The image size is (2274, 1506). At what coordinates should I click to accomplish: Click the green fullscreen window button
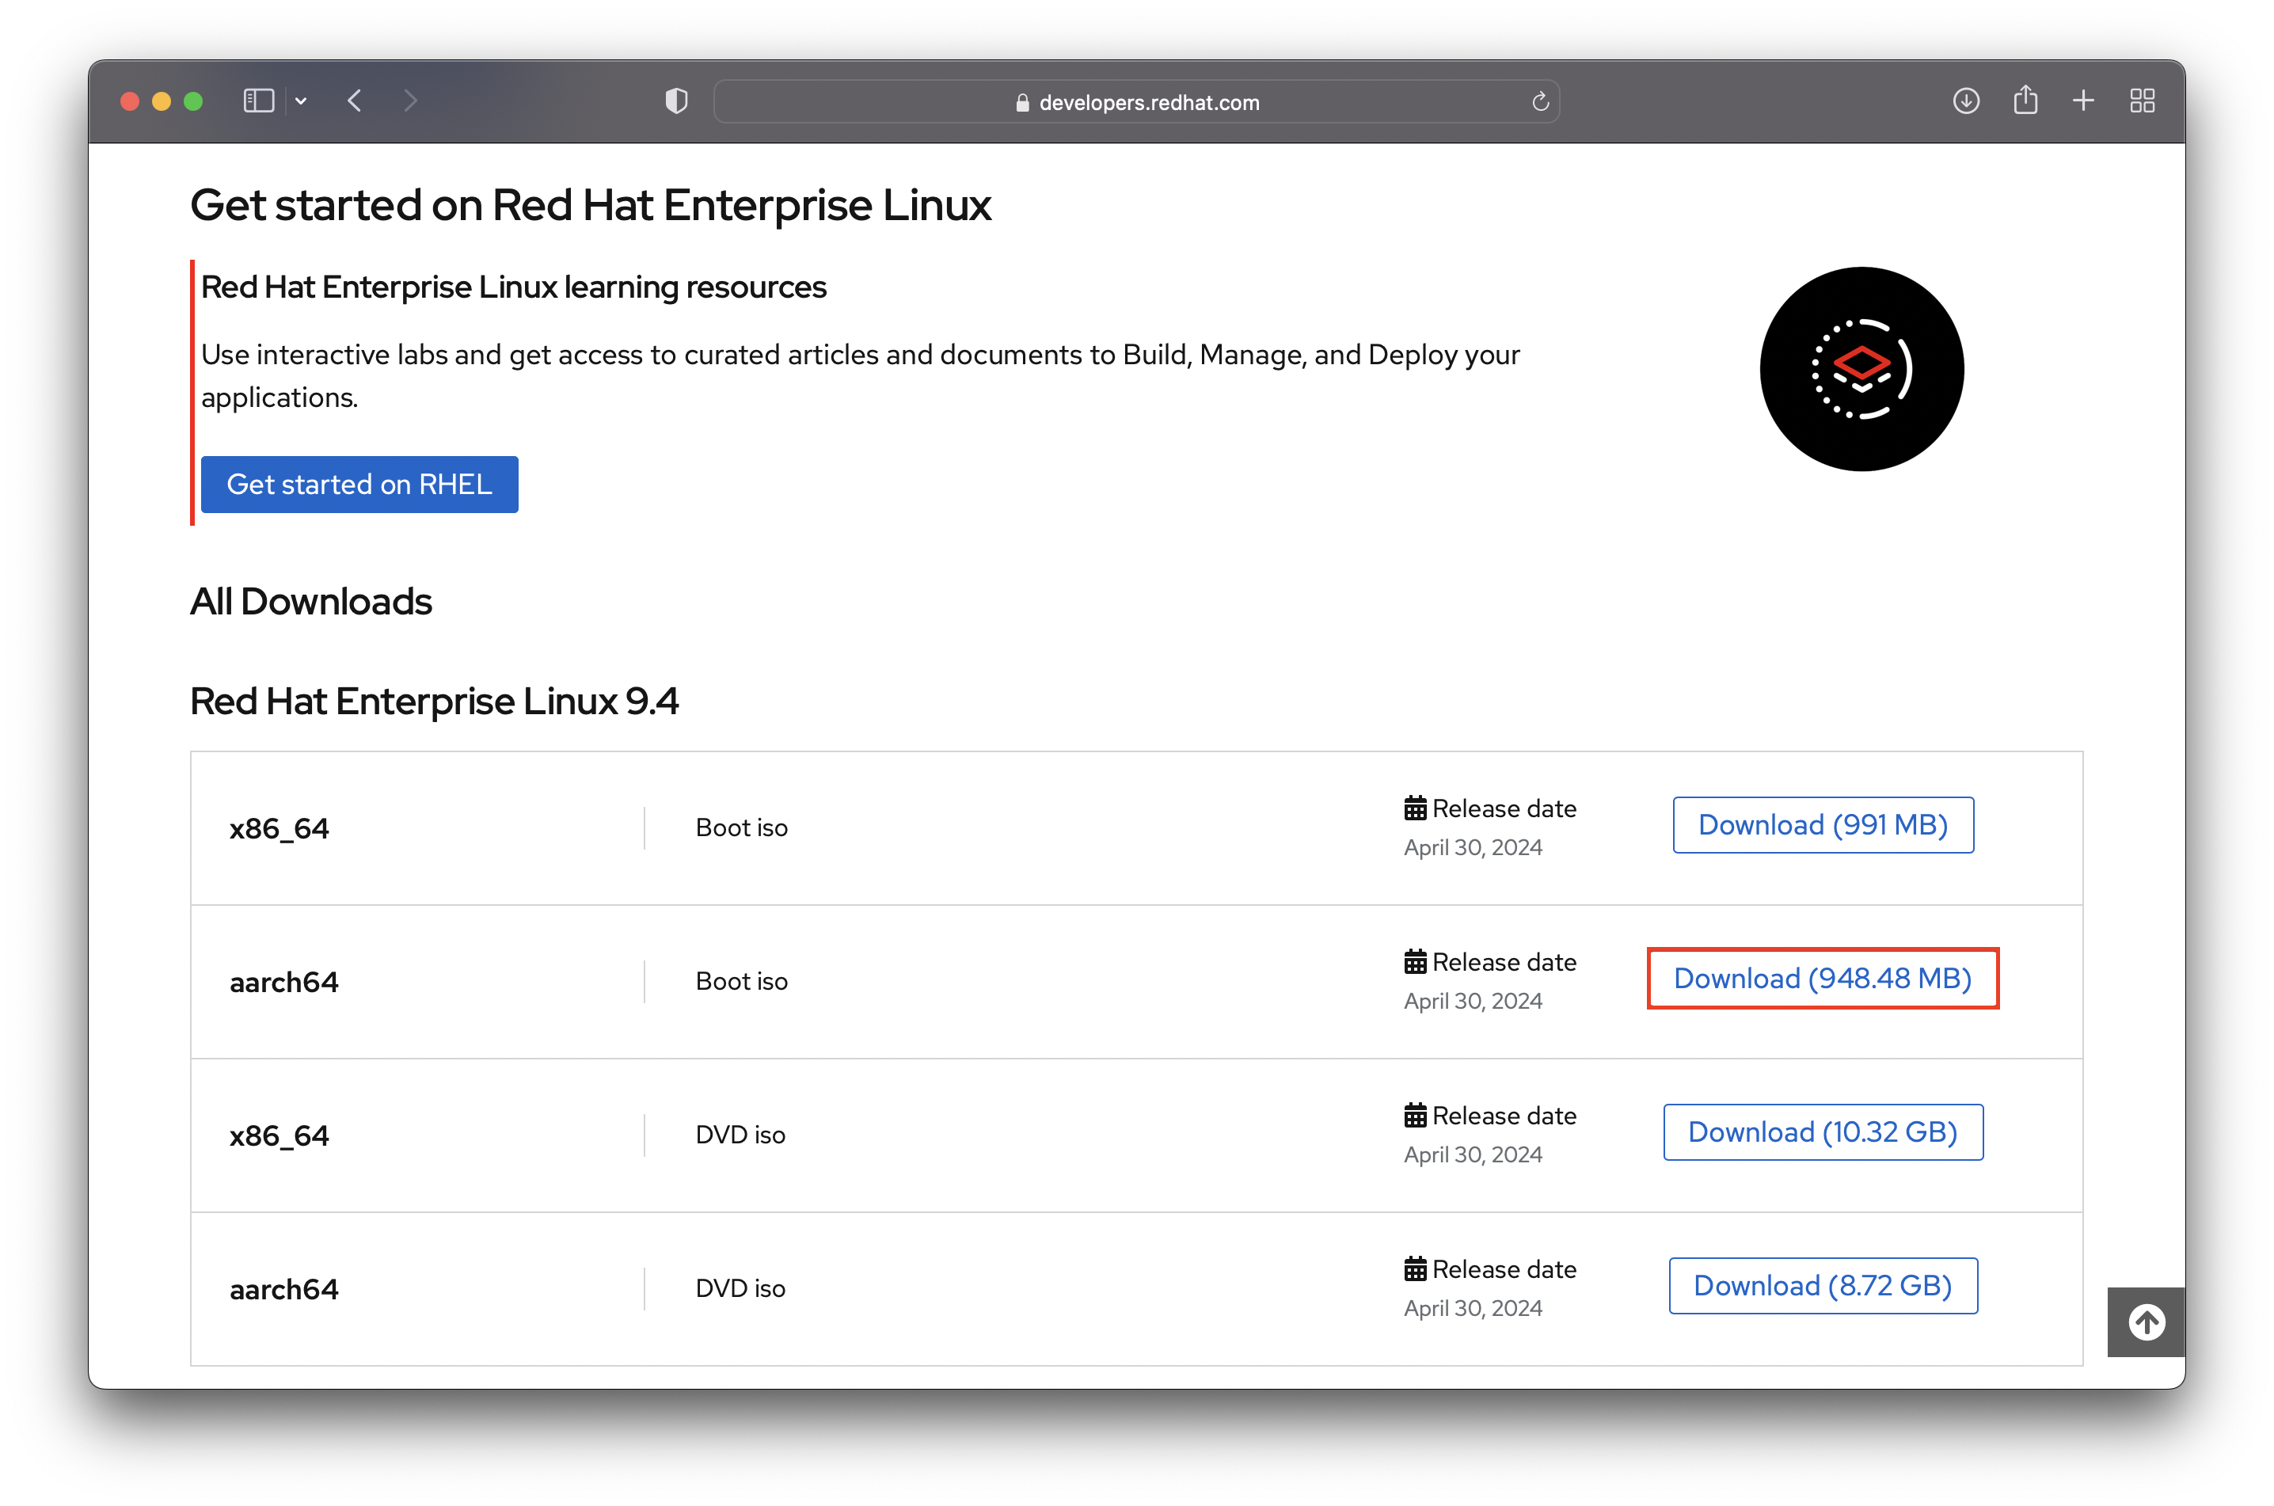click(193, 101)
